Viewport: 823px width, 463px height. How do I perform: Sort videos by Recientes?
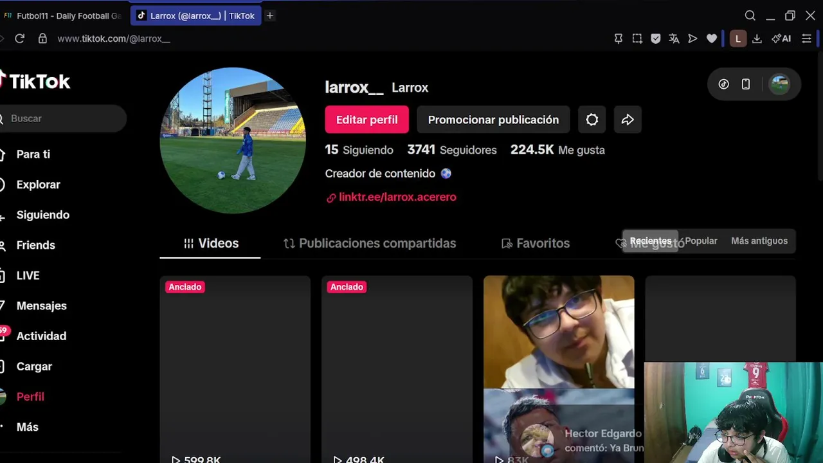[x=651, y=241]
